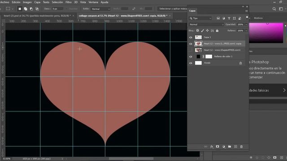Open the Opacidad slider arrow

tap(246, 25)
